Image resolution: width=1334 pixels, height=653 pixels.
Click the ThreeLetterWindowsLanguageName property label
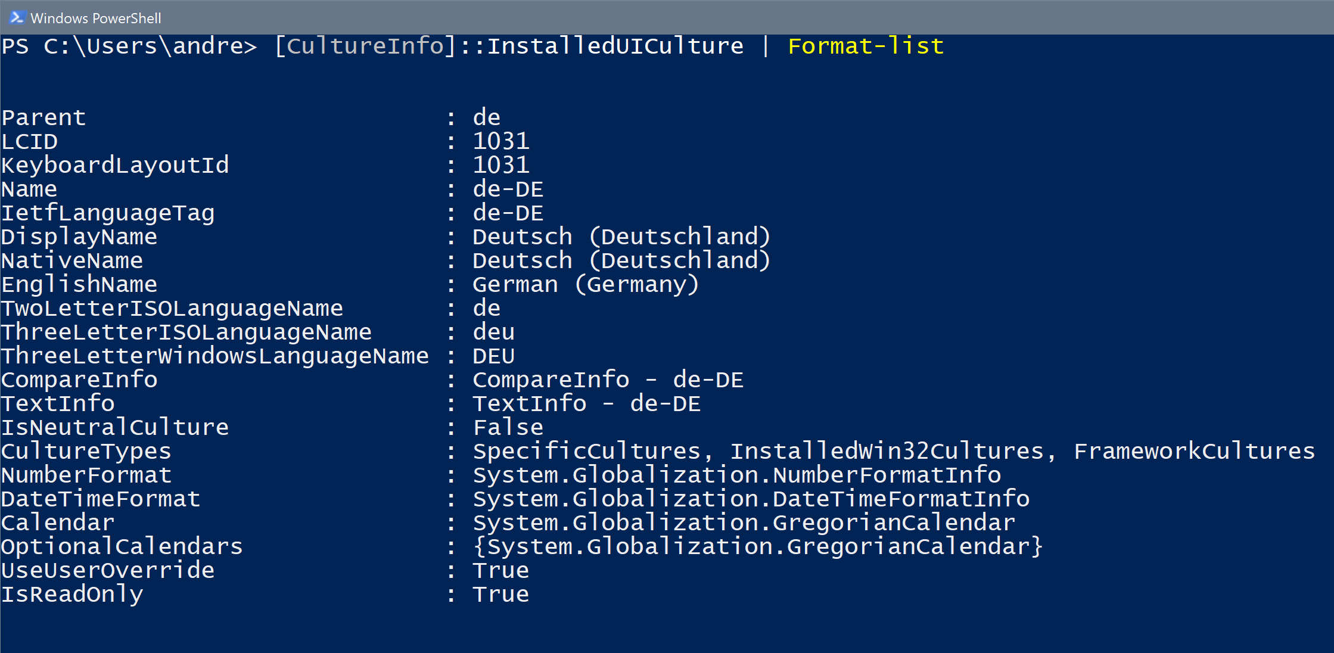[215, 356]
